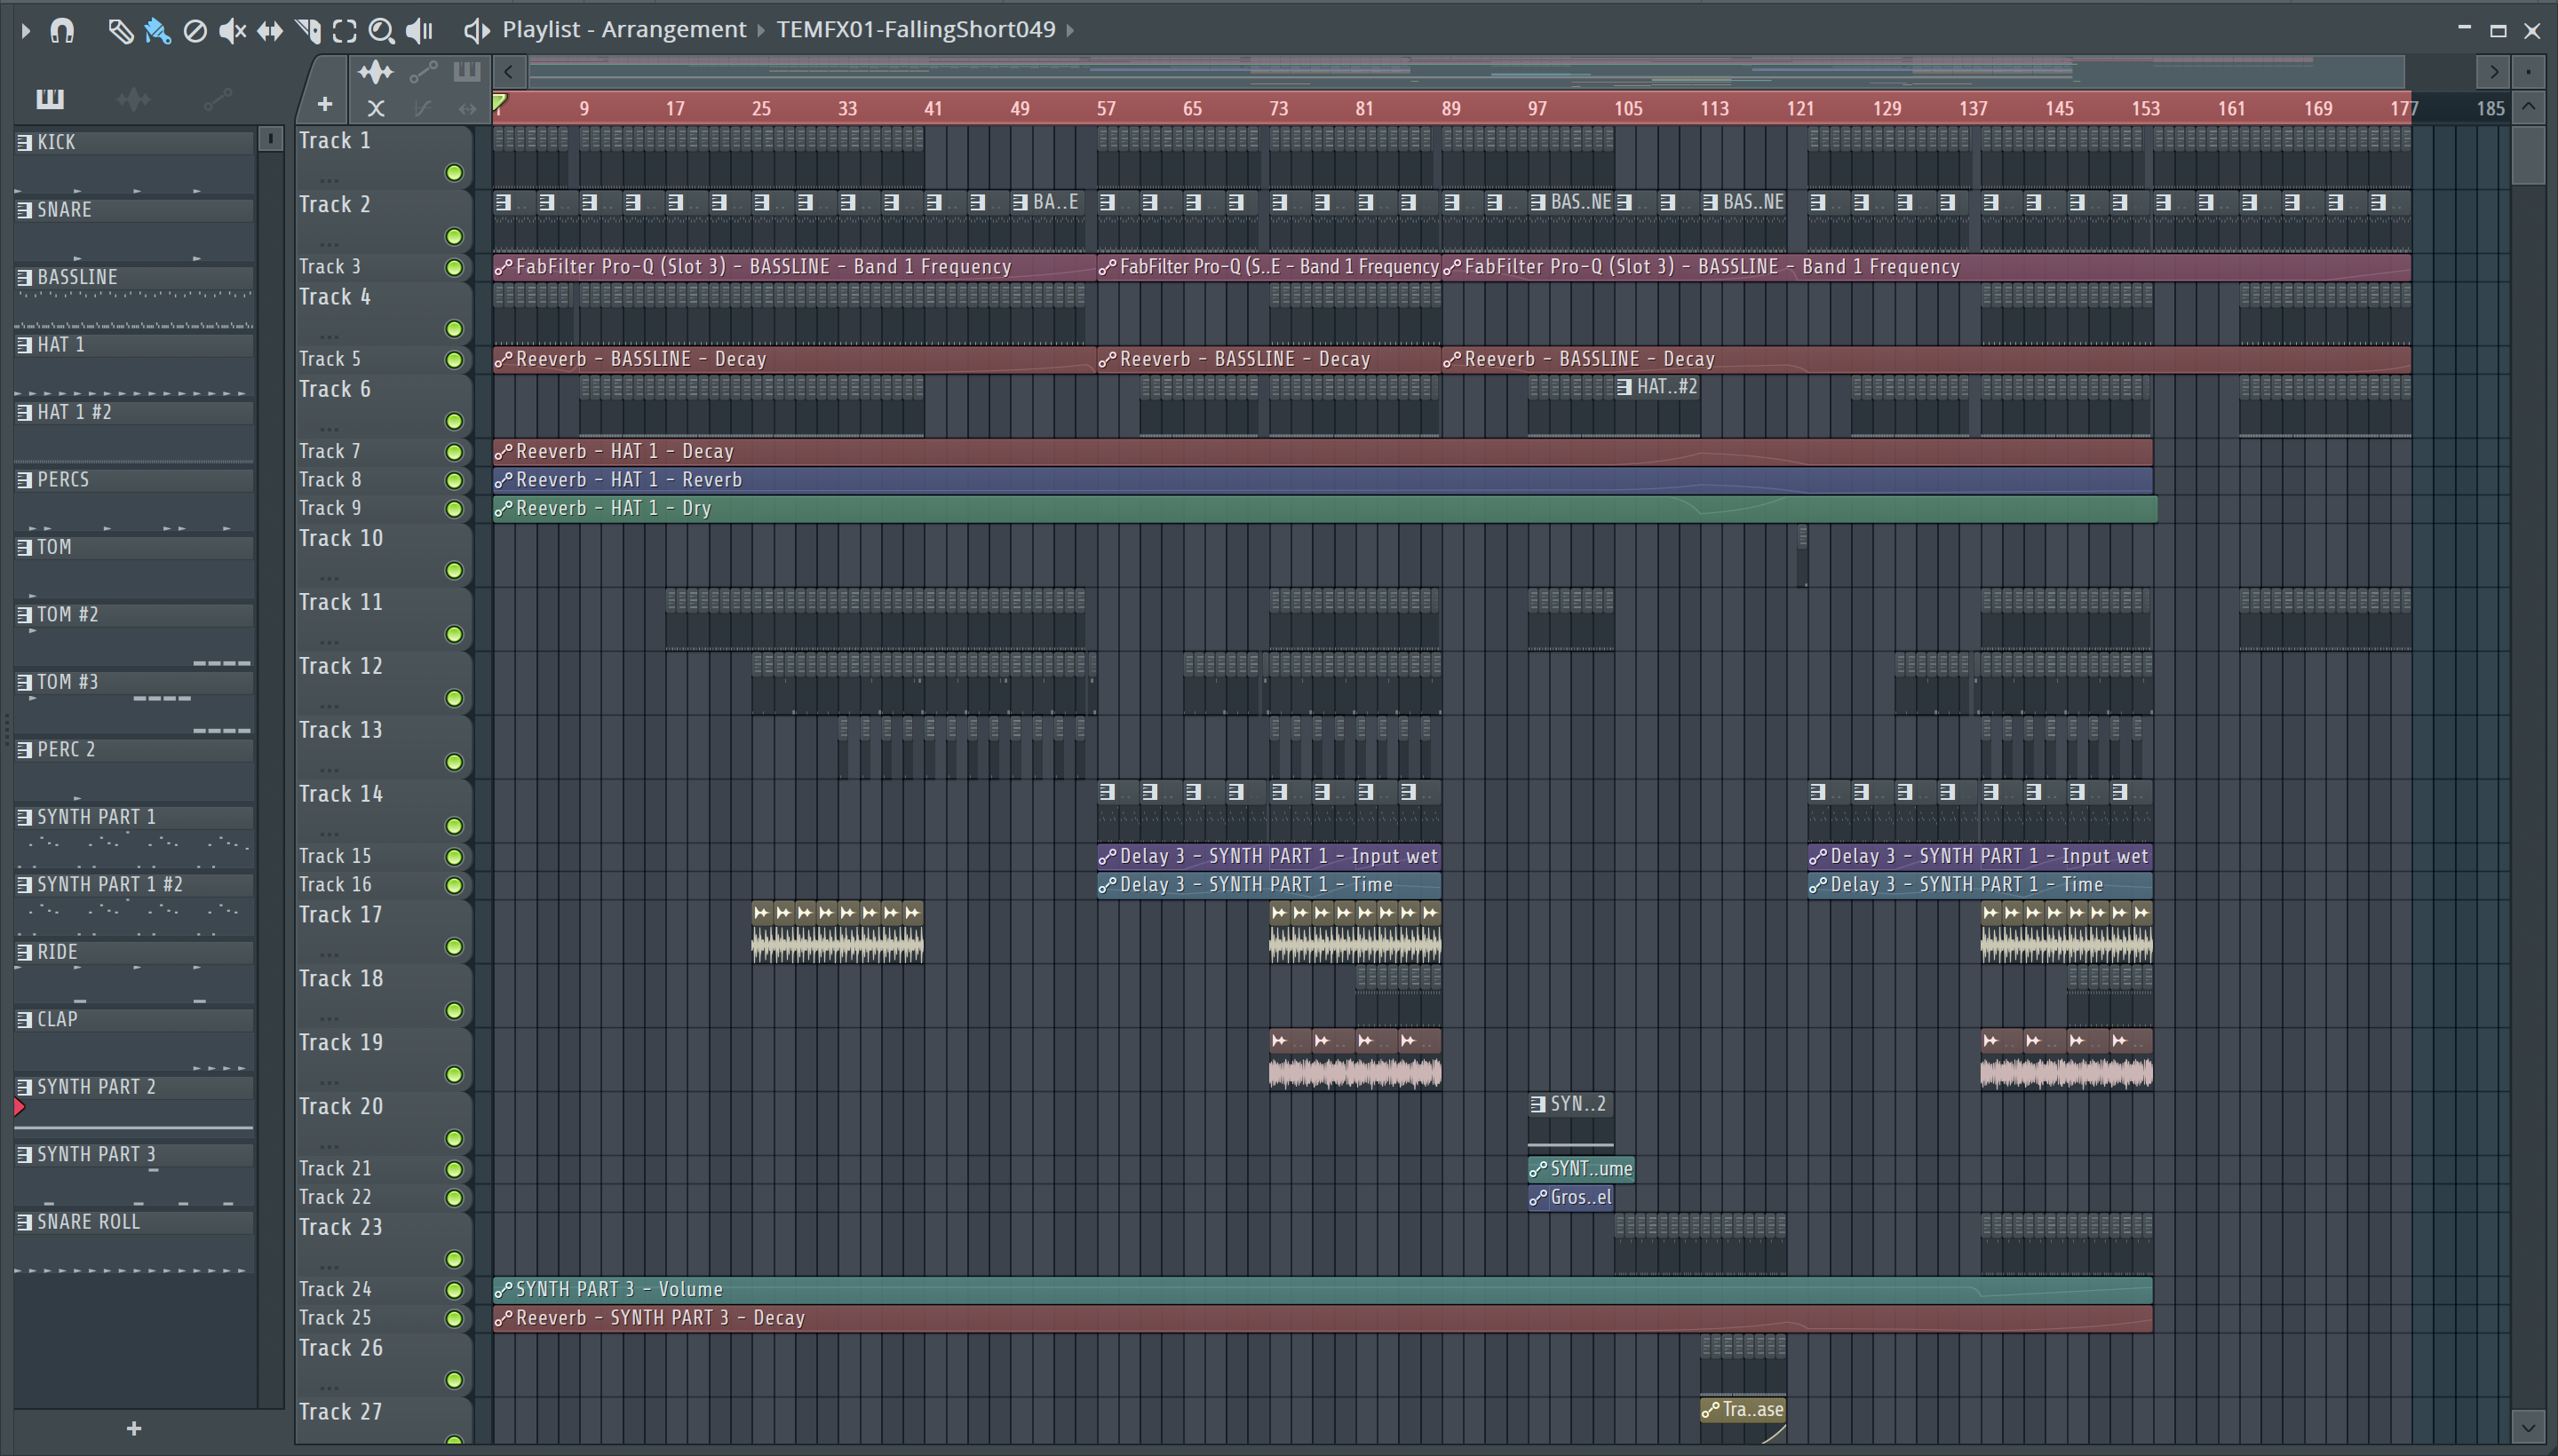Toggle the magnet snap icon
Screen dimensions: 2558x1456
coord(62,31)
